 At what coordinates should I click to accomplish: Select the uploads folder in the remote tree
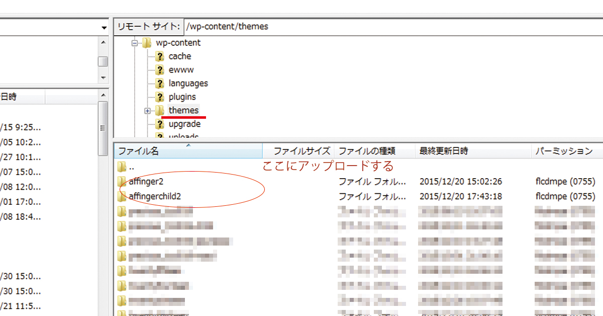pyautogui.click(x=183, y=135)
